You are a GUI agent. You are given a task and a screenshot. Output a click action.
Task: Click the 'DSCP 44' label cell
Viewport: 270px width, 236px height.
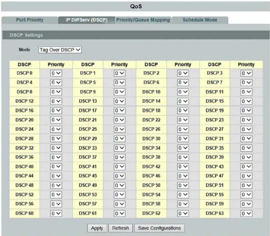tap(24, 176)
